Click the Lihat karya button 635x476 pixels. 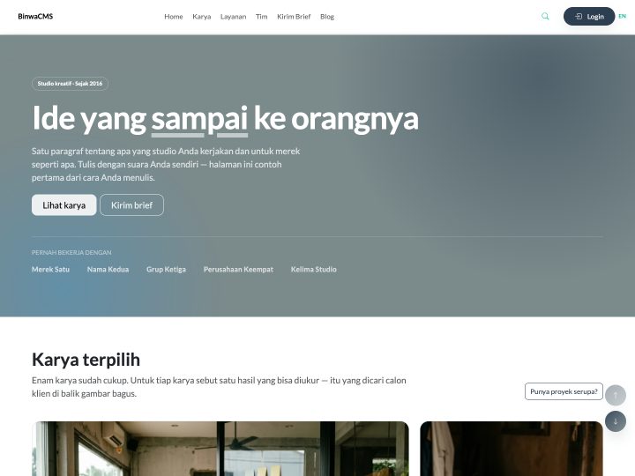pos(64,205)
